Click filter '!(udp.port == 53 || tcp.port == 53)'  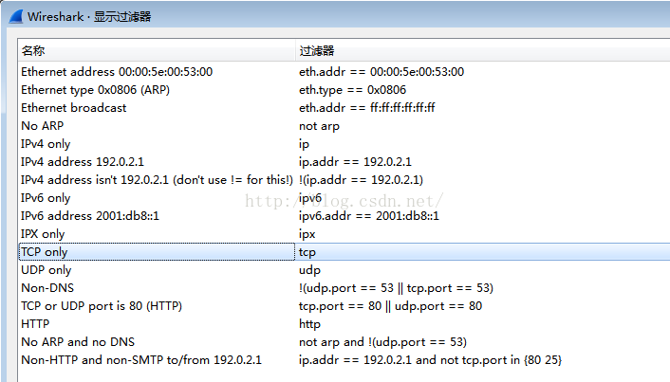[x=396, y=288]
